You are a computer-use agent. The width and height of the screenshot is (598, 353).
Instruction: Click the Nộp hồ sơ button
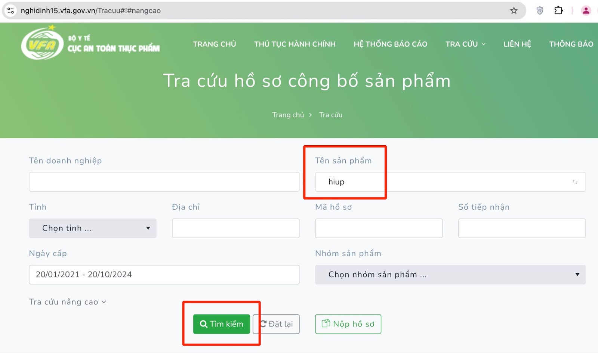[x=348, y=324]
